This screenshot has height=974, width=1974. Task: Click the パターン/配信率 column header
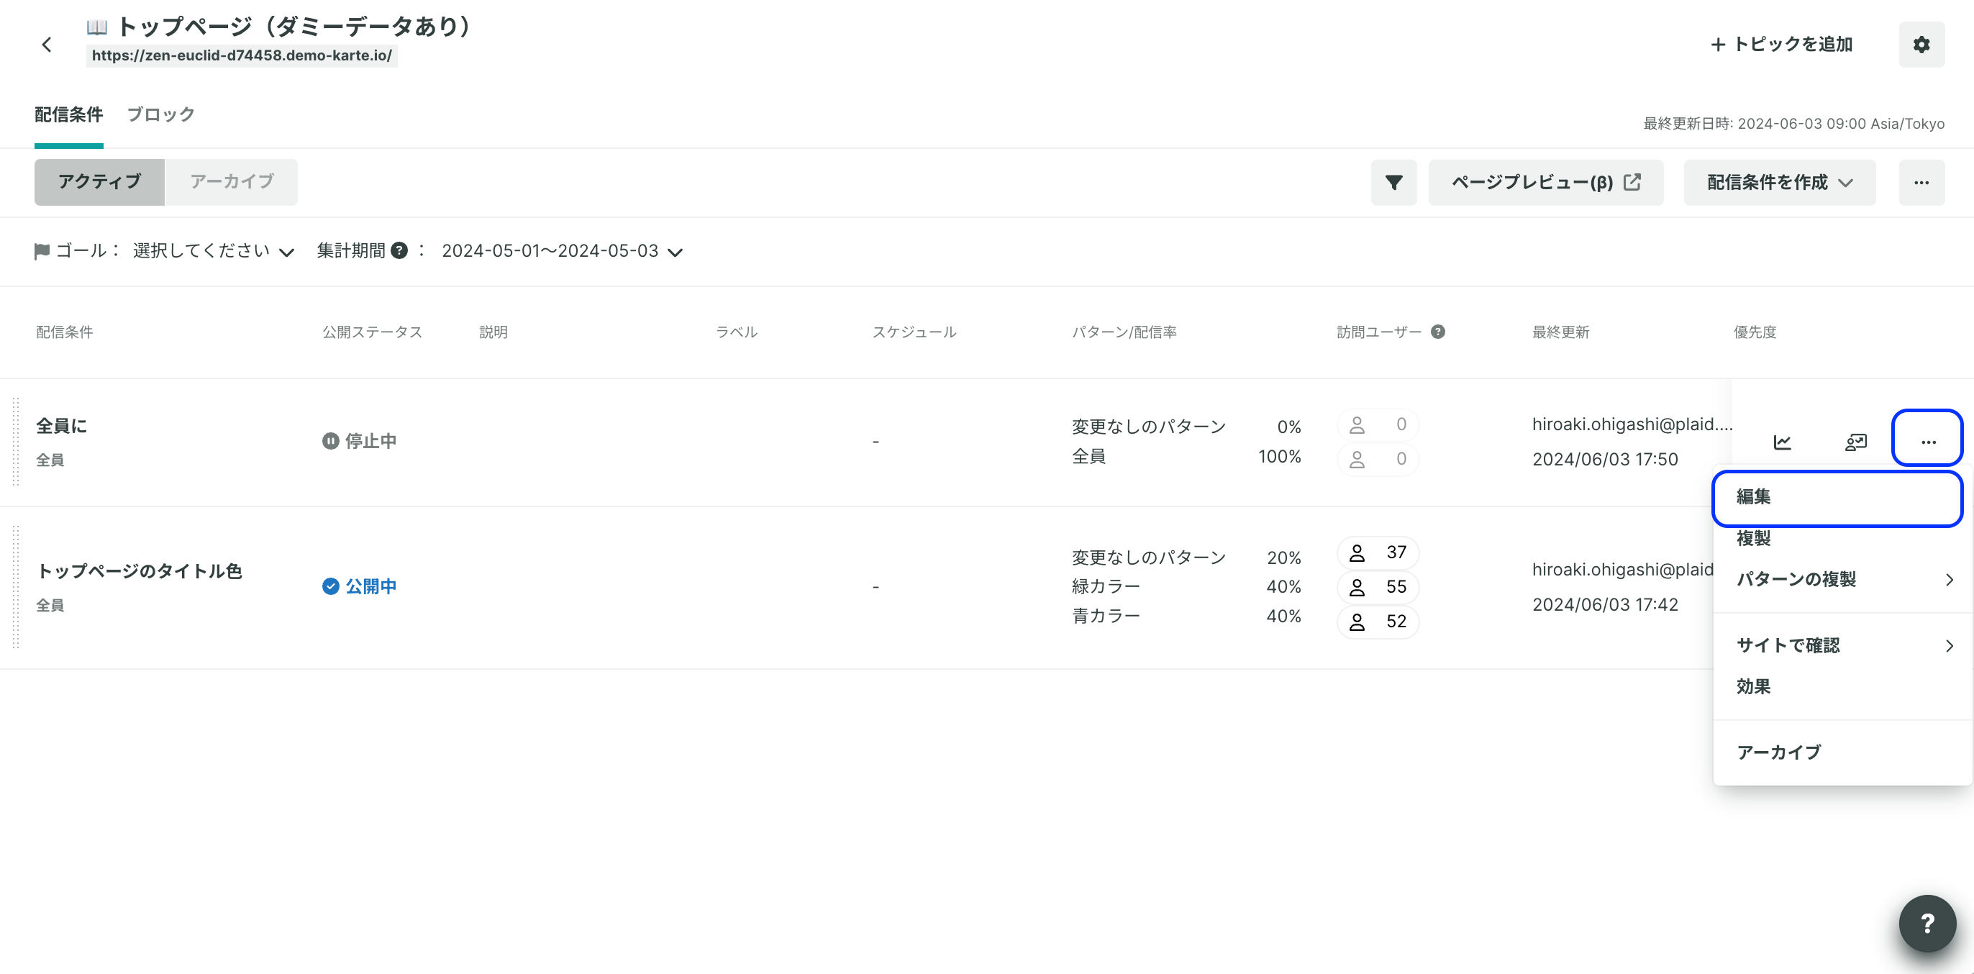click(1124, 332)
